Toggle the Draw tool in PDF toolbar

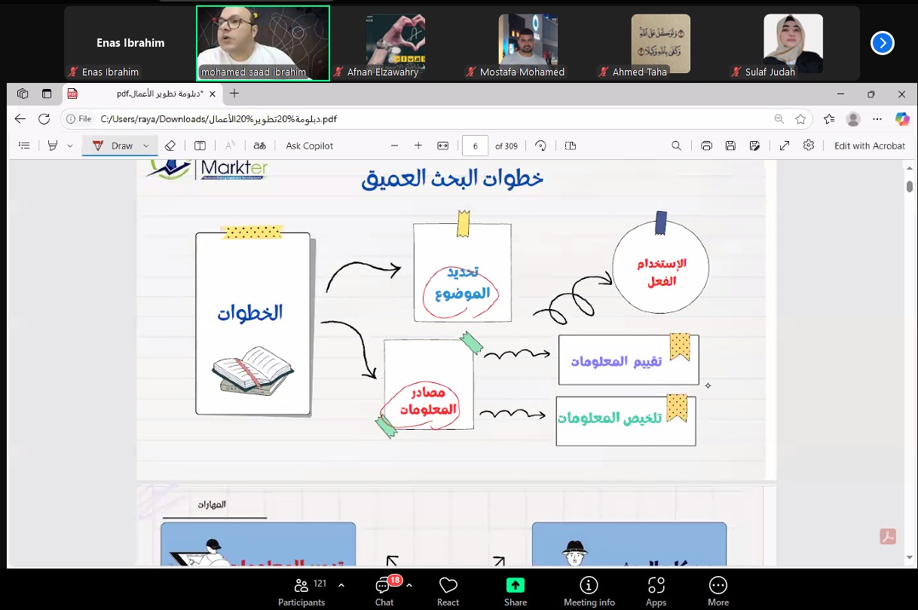point(112,146)
